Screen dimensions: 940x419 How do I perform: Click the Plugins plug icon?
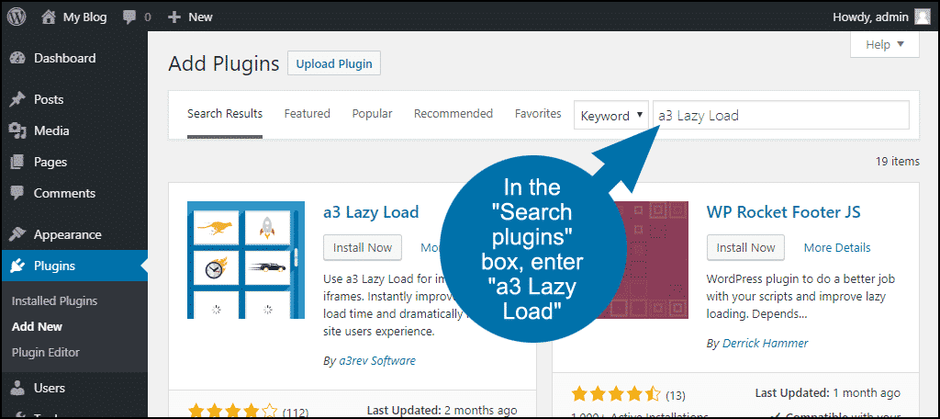18,266
